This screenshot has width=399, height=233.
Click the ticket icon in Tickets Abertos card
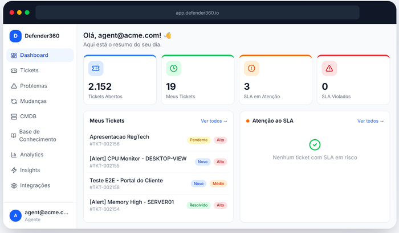pyautogui.click(x=96, y=68)
